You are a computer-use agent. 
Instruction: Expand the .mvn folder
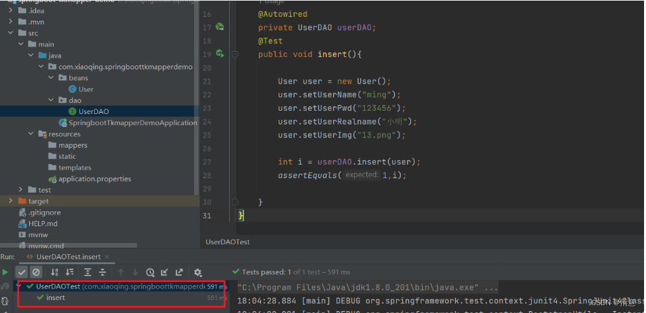(x=10, y=22)
